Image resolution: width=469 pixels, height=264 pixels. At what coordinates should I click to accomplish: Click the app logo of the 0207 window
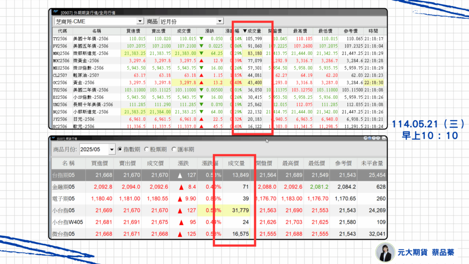pyautogui.click(x=53, y=138)
